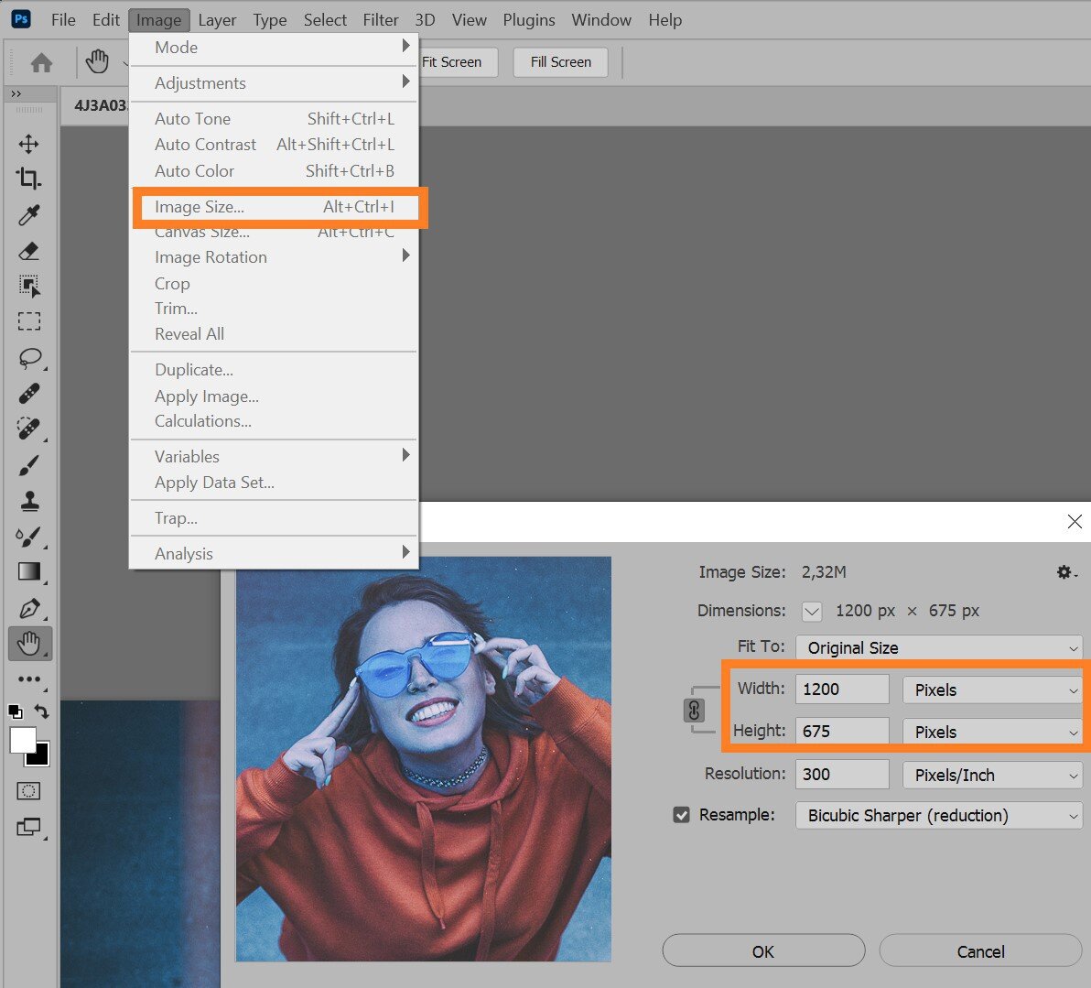Click the image preview in dialog

(x=423, y=759)
